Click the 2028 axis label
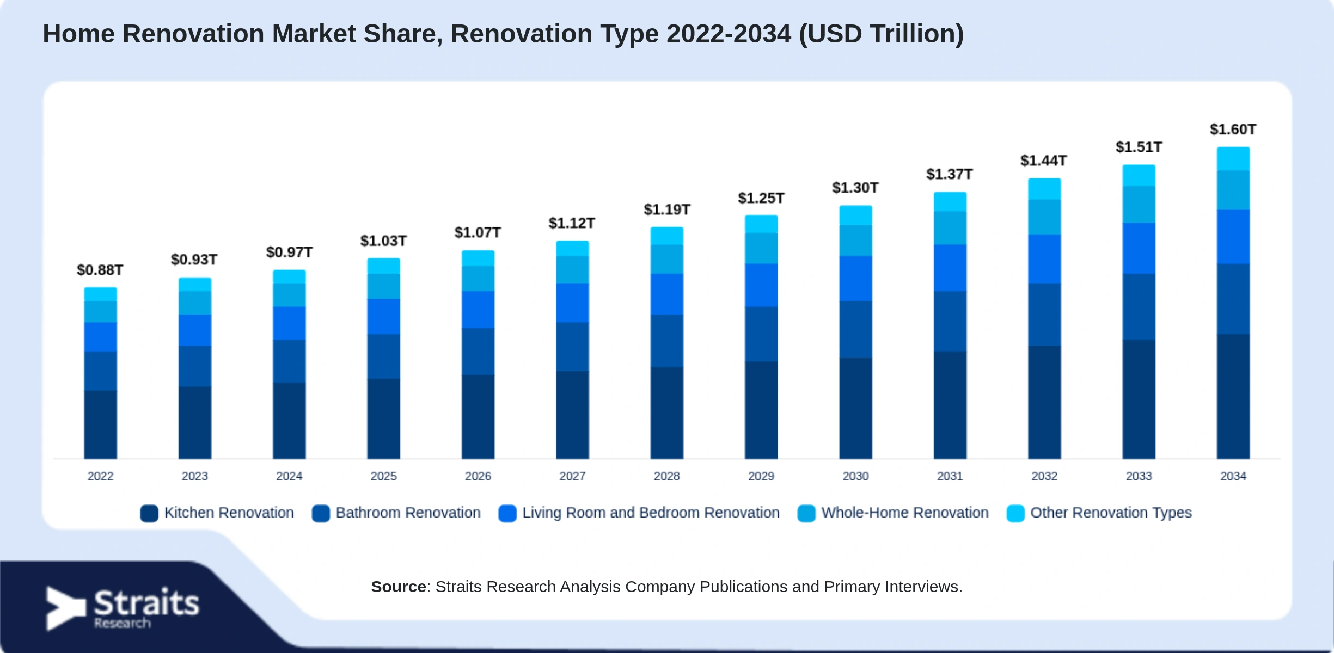 tap(667, 476)
